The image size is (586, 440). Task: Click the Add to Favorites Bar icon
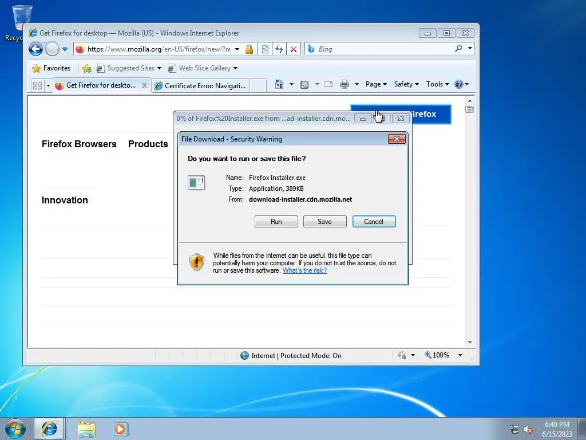(87, 68)
